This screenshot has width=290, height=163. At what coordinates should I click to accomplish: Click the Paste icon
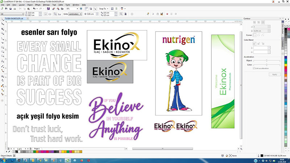(29, 9)
